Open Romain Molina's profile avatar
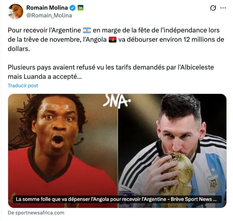This screenshot has width=233, height=221. [x=15, y=12]
